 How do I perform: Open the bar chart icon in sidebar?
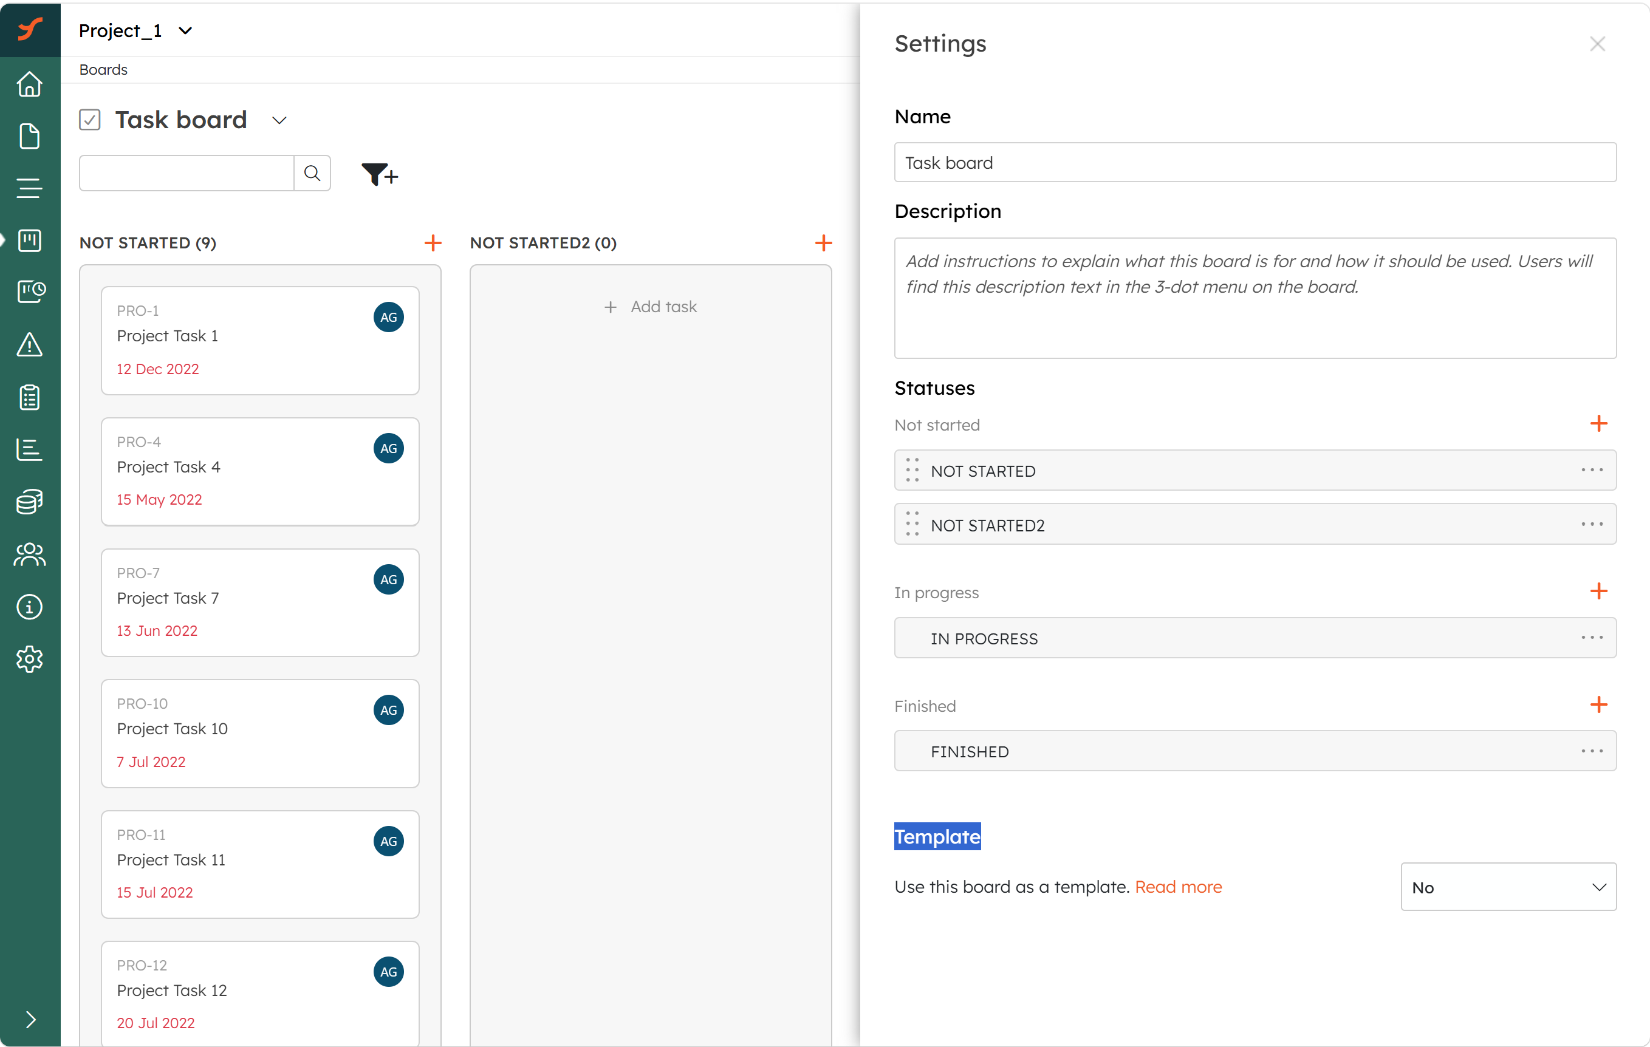(x=29, y=449)
